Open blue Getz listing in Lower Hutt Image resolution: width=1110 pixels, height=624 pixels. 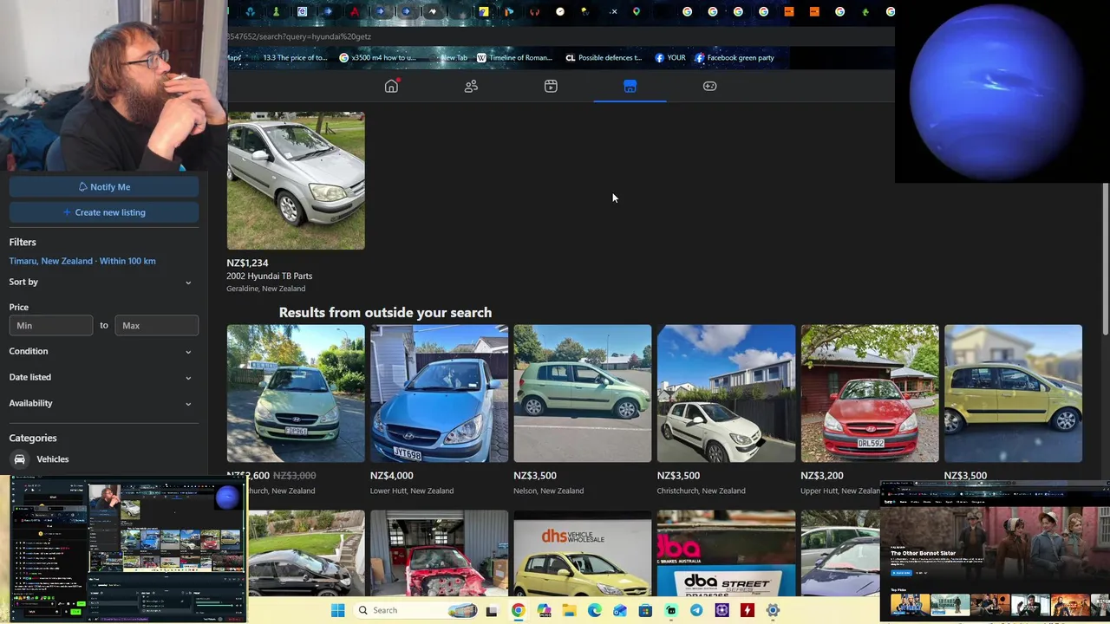coord(439,393)
